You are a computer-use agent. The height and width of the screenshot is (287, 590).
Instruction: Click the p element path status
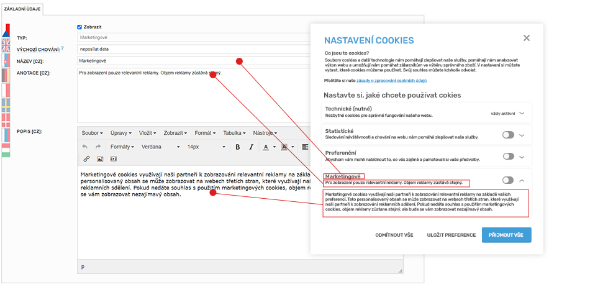[x=83, y=266]
